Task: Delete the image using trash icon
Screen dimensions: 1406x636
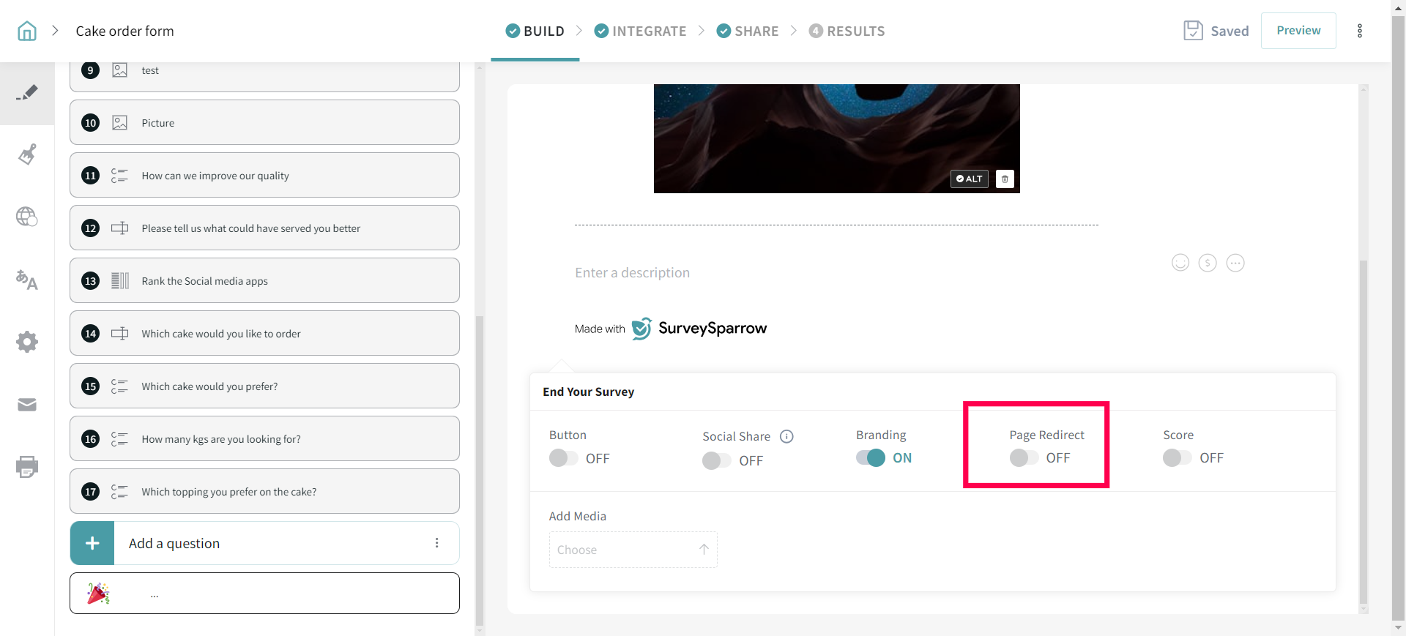Action: 1005,179
